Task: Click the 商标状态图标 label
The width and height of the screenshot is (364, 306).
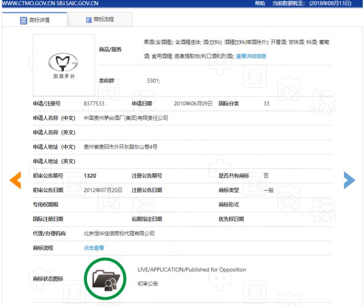Action: pyautogui.click(x=48, y=279)
